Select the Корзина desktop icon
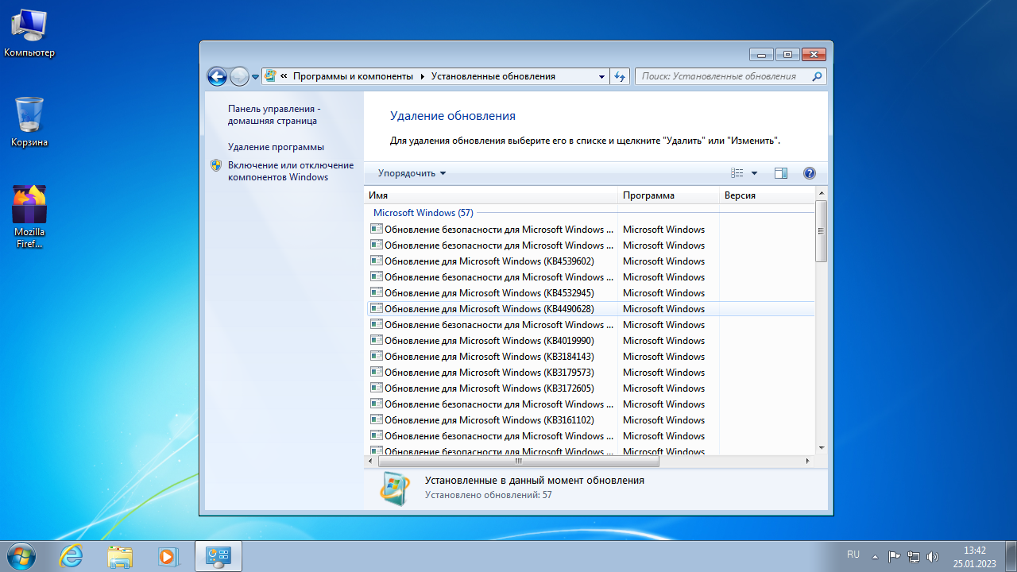Viewport: 1017px width, 572px height. (x=29, y=122)
